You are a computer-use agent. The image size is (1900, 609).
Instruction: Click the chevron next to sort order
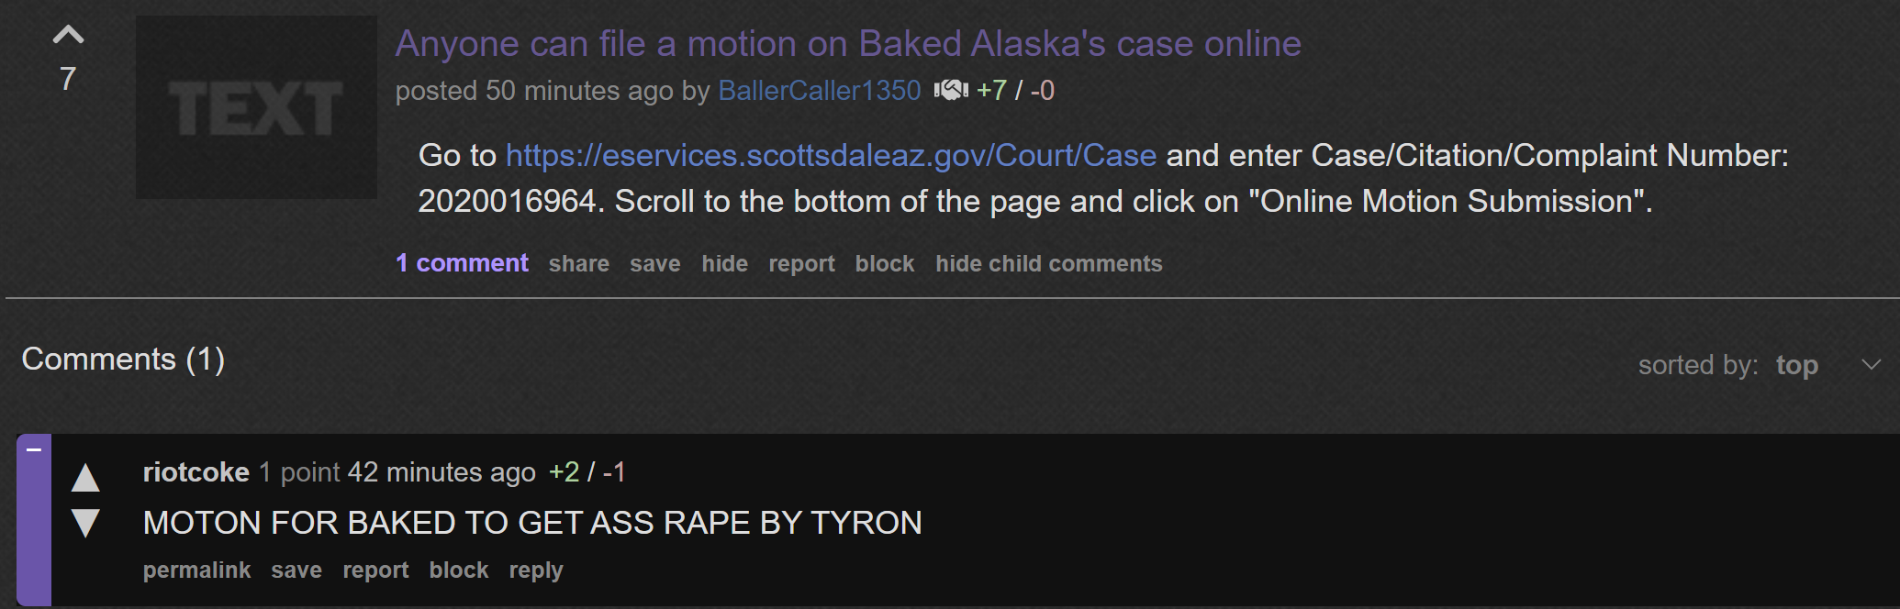point(1871,365)
